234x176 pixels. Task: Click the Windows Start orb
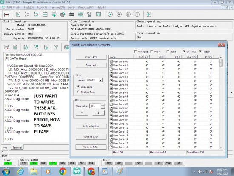[x=6, y=171]
